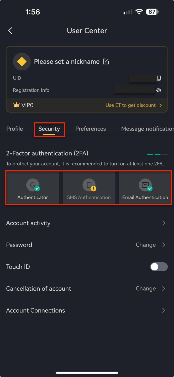Screen dimensions: 174x377
Task: Open Message notification tab
Action: (x=147, y=129)
